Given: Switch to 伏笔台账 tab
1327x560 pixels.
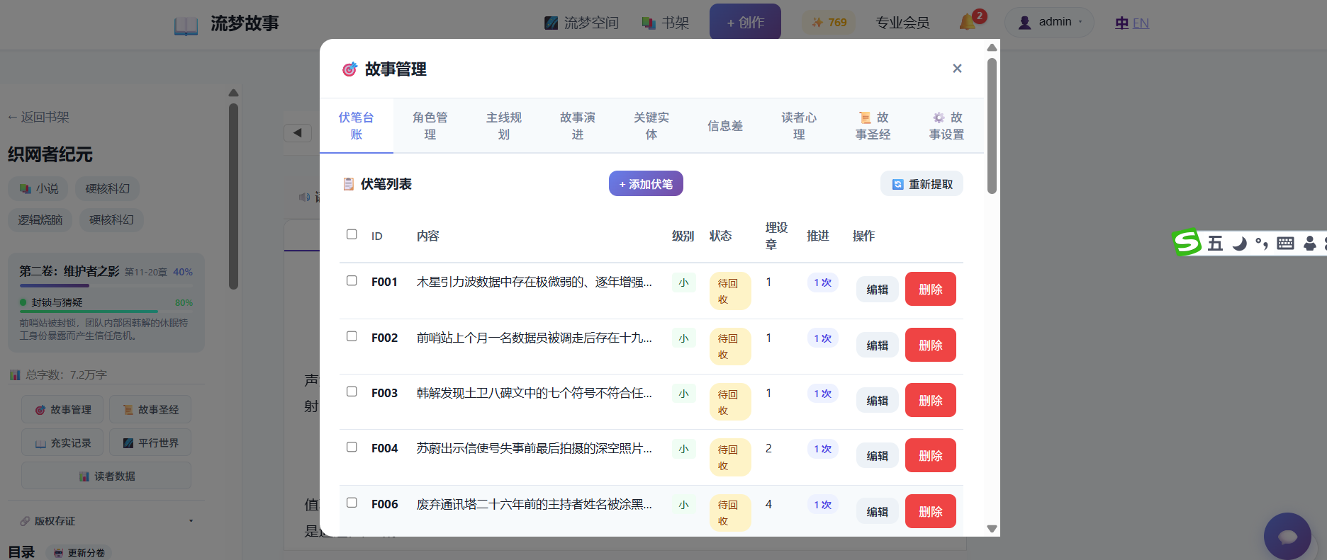Looking at the screenshot, I should click(356, 125).
